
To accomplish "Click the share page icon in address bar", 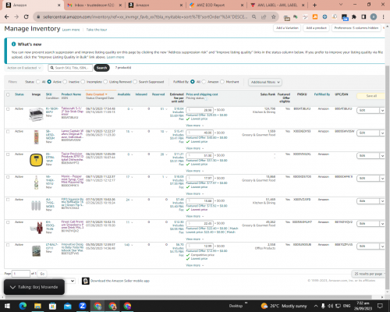I will point(264,17).
